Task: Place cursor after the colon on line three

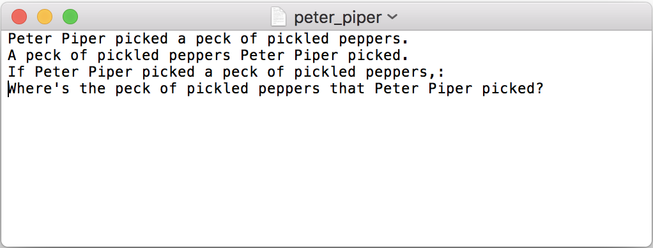Action: 445,72
